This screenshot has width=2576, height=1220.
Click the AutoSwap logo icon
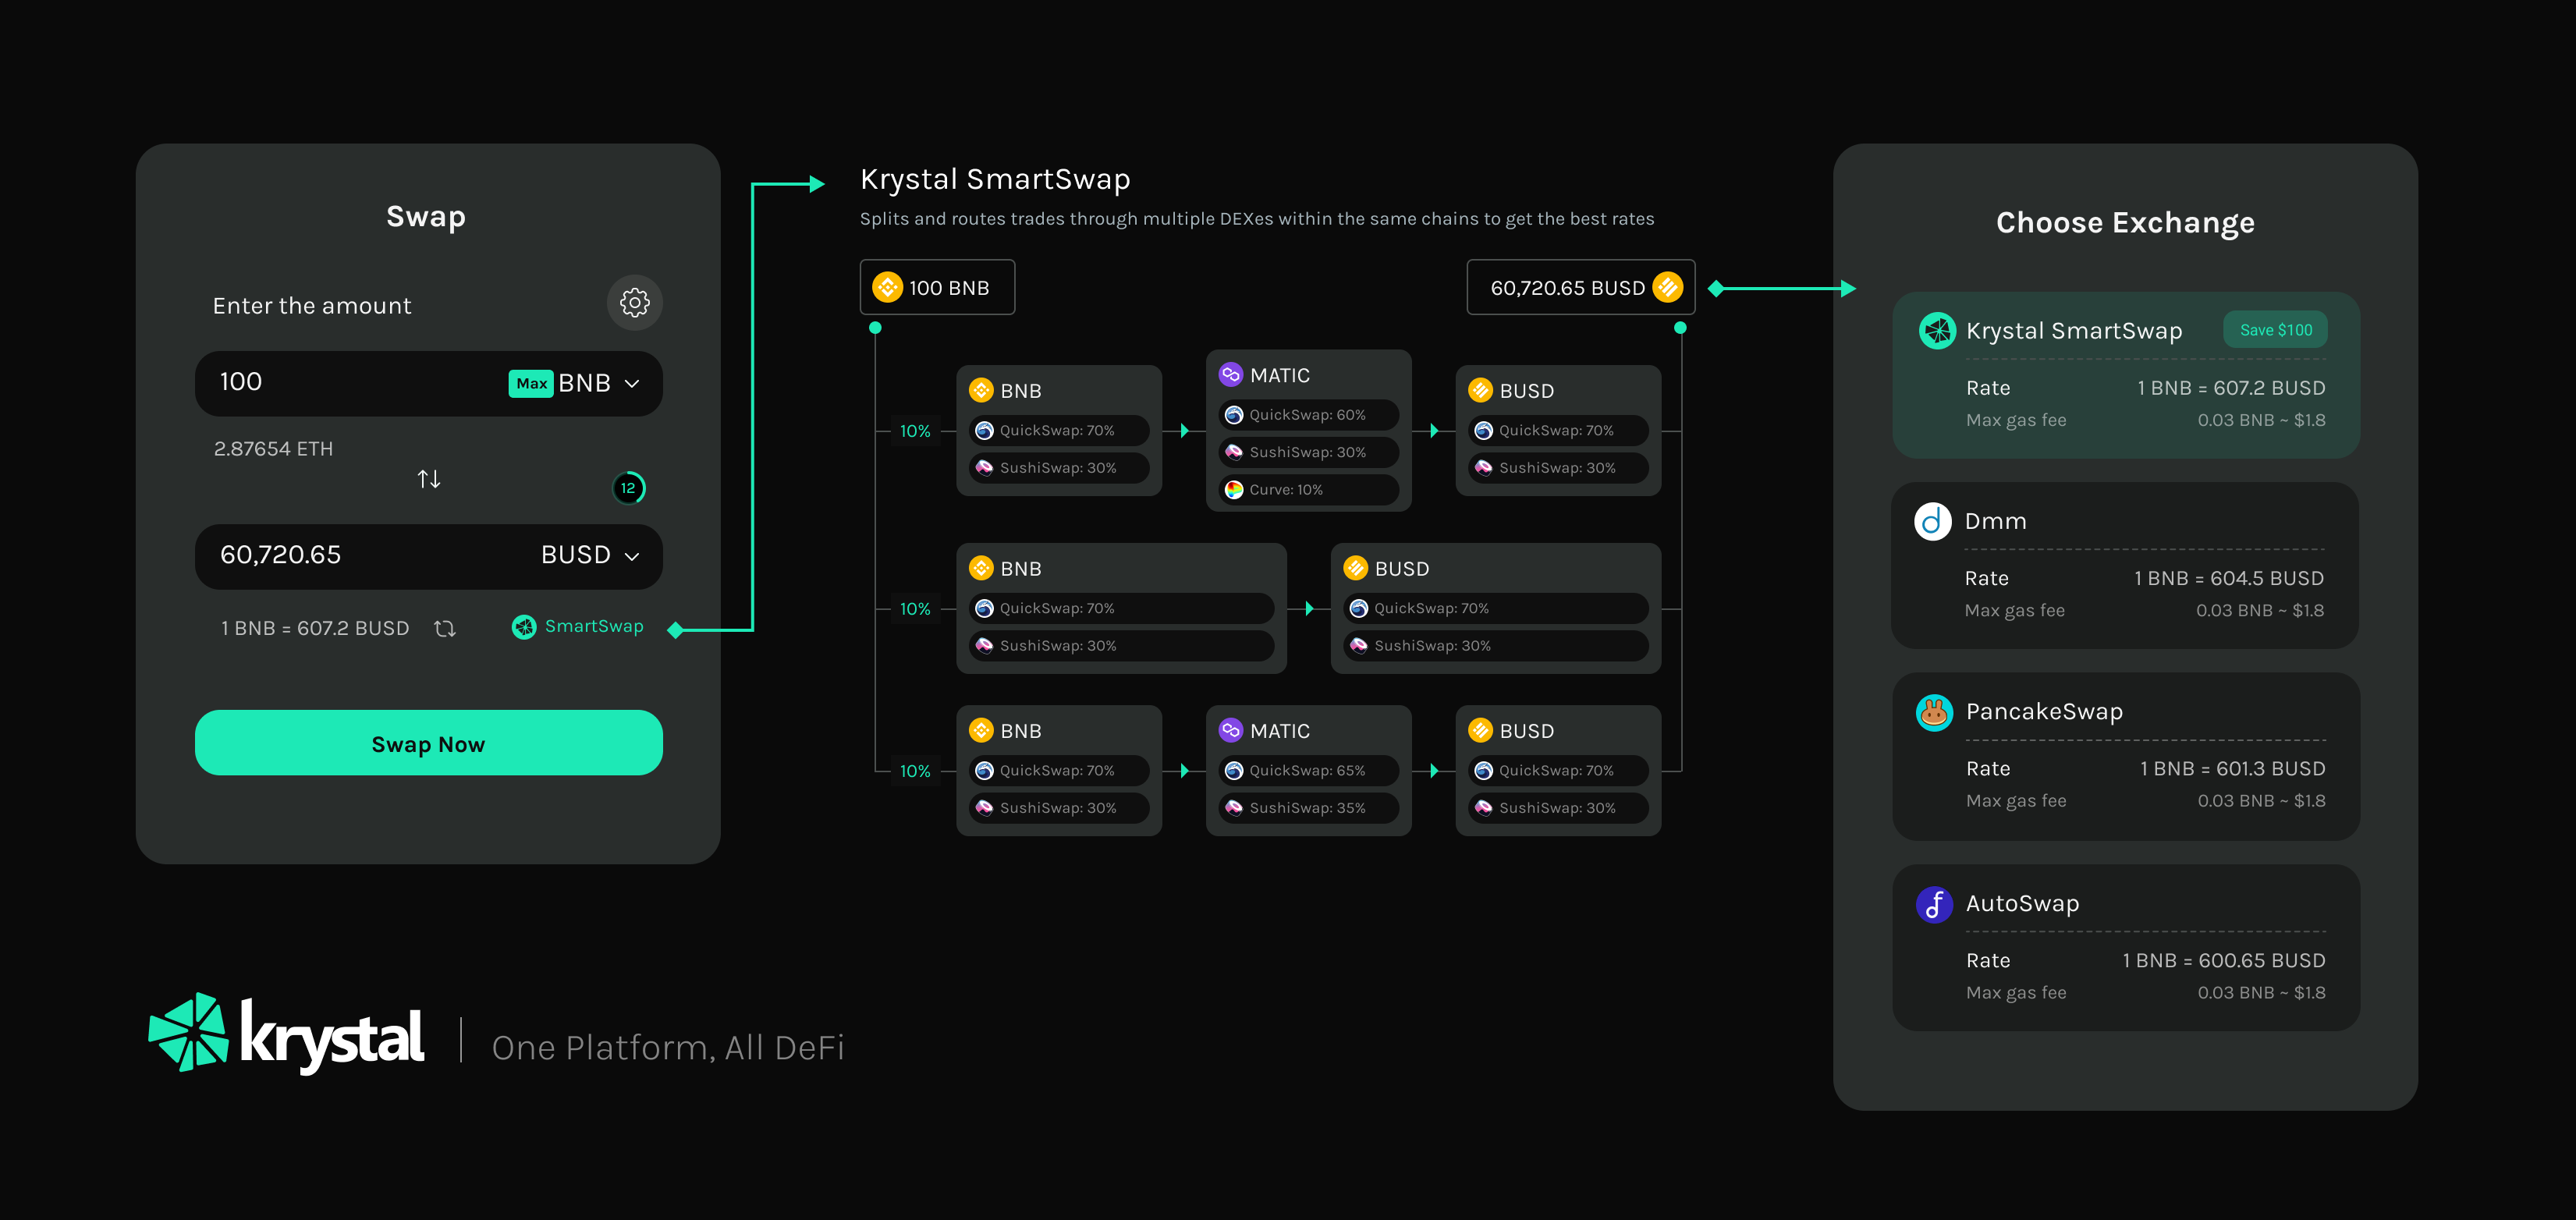[1934, 904]
